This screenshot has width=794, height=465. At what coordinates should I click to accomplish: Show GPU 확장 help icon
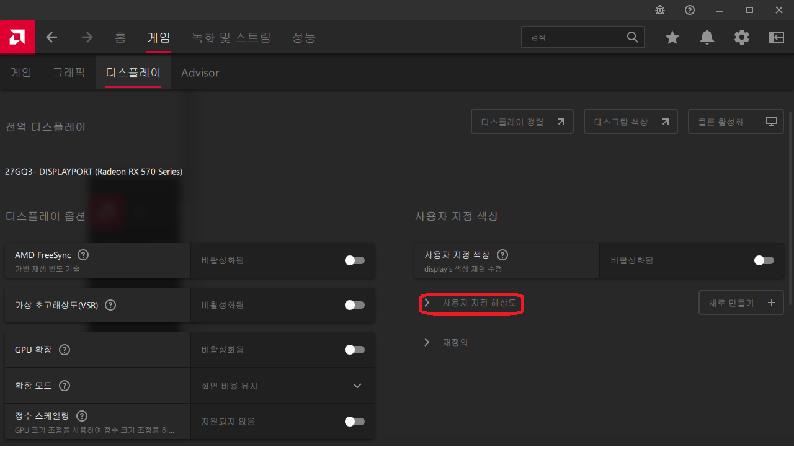(65, 350)
